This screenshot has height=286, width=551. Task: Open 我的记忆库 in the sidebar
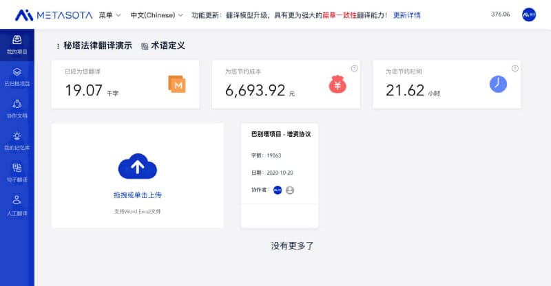point(17,141)
